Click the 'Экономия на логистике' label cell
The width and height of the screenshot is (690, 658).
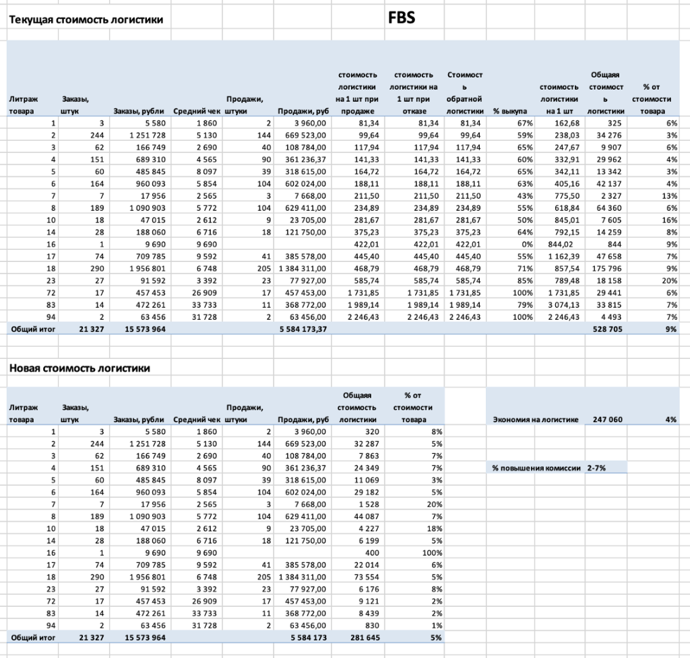tap(536, 420)
